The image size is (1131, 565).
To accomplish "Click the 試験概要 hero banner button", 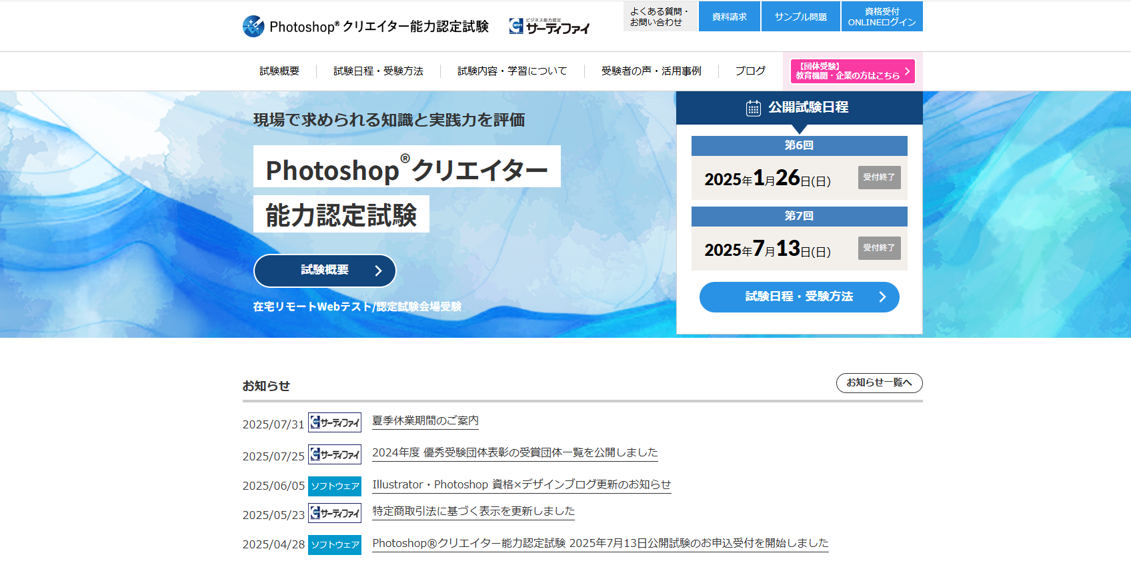I will (325, 271).
